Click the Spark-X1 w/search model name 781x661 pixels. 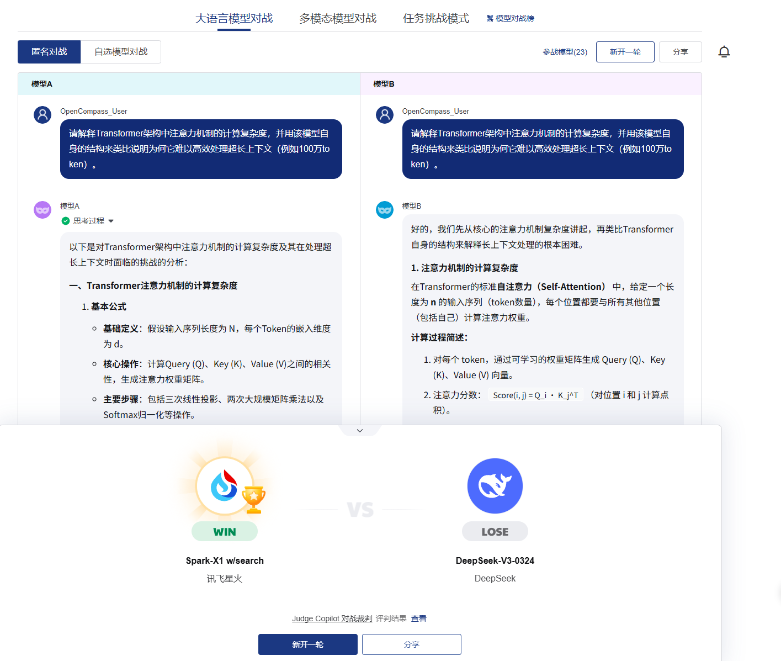coord(225,560)
